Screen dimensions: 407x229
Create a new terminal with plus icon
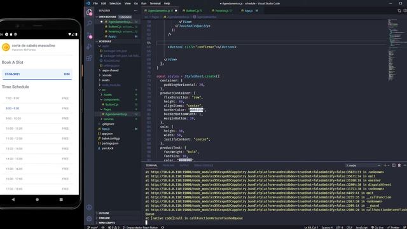(385, 165)
